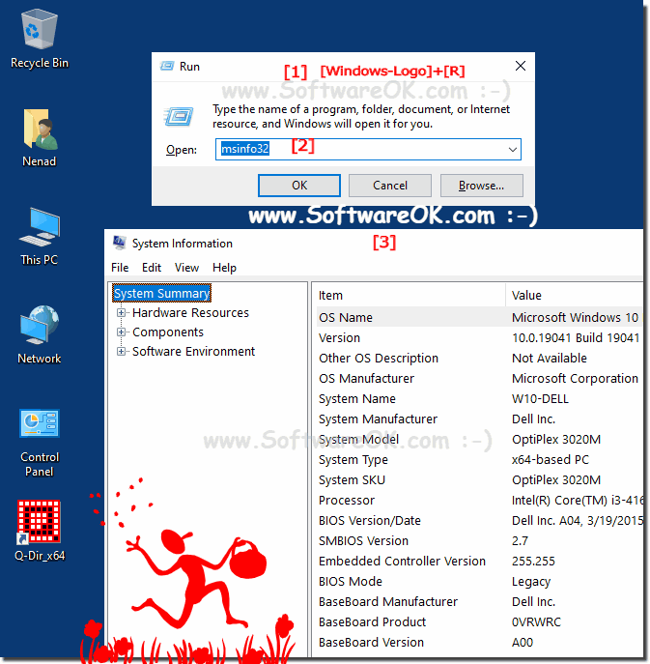650x664 pixels.
Task: Close the Run dialog with X
Action: tap(520, 66)
